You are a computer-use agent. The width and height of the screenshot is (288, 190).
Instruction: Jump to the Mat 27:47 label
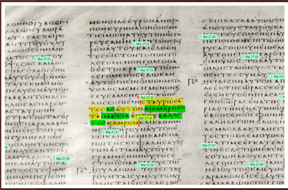click(208, 145)
